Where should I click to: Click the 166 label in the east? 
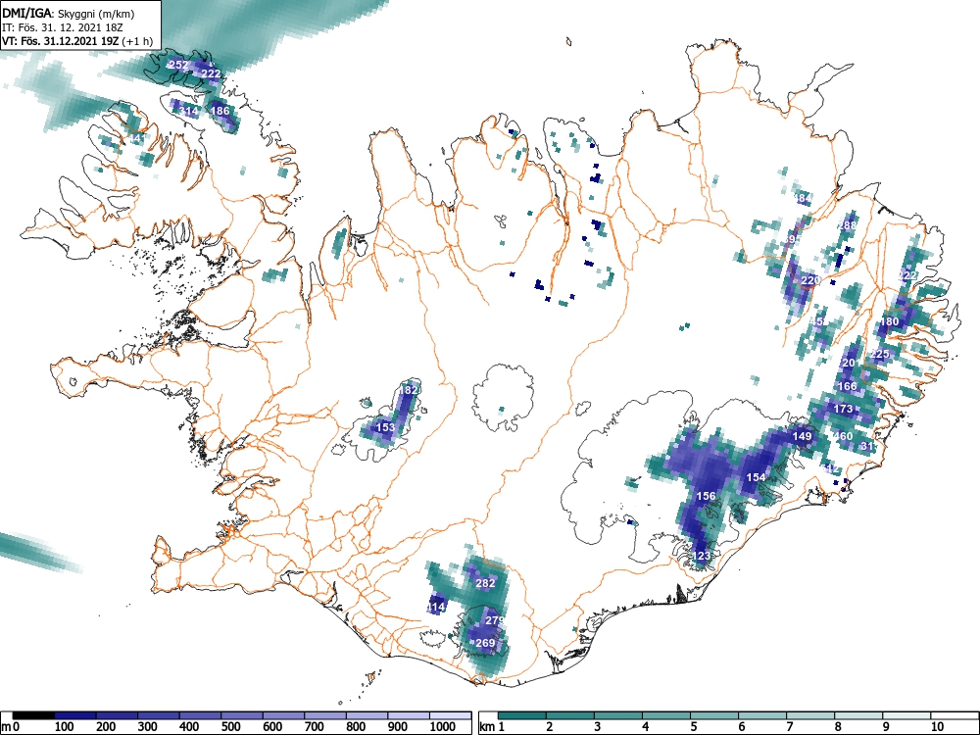(x=847, y=386)
